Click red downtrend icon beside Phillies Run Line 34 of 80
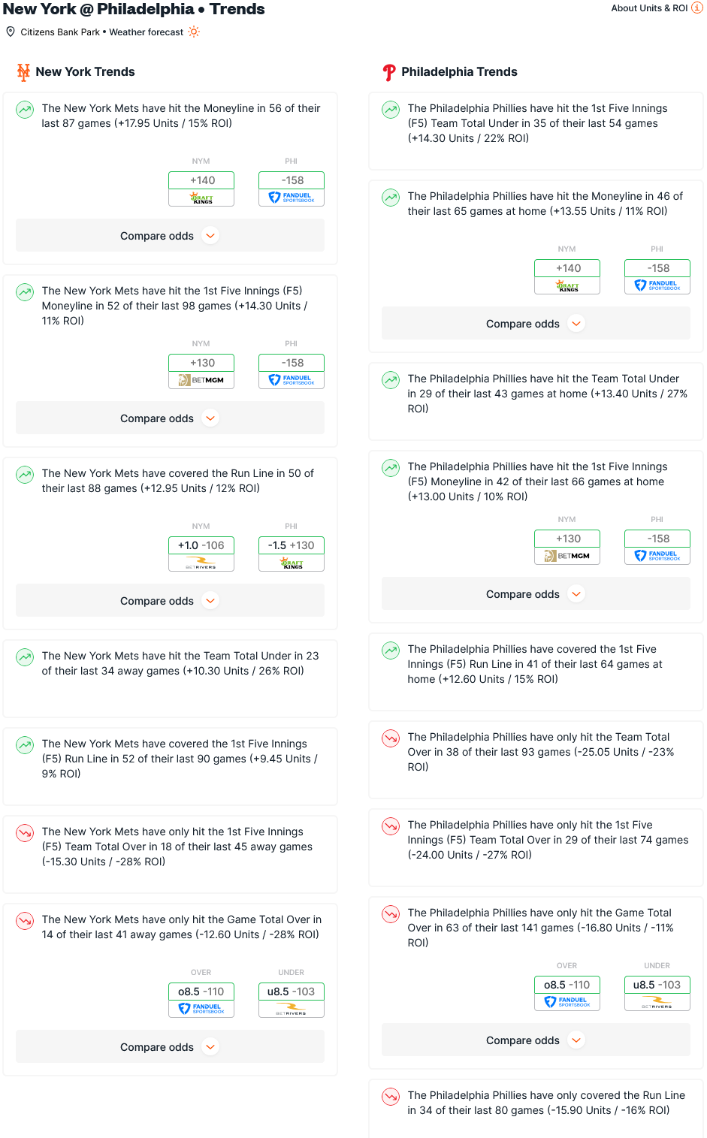This screenshot has width=707, height=1138. (x=391, y=1097)
